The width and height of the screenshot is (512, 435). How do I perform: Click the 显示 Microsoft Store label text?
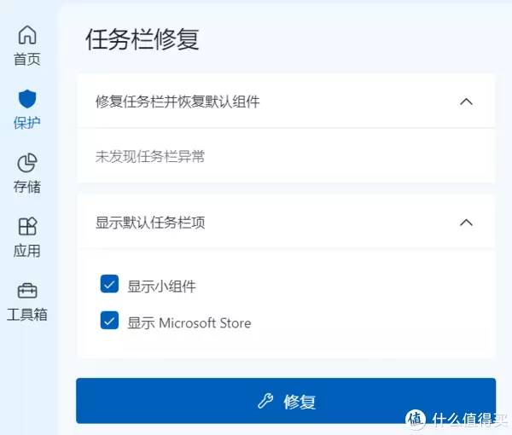[x=189, y=323]
